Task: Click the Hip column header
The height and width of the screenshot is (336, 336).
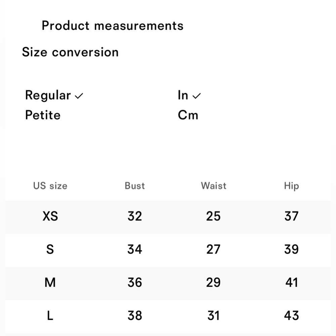Action: [x=291, y=186]
